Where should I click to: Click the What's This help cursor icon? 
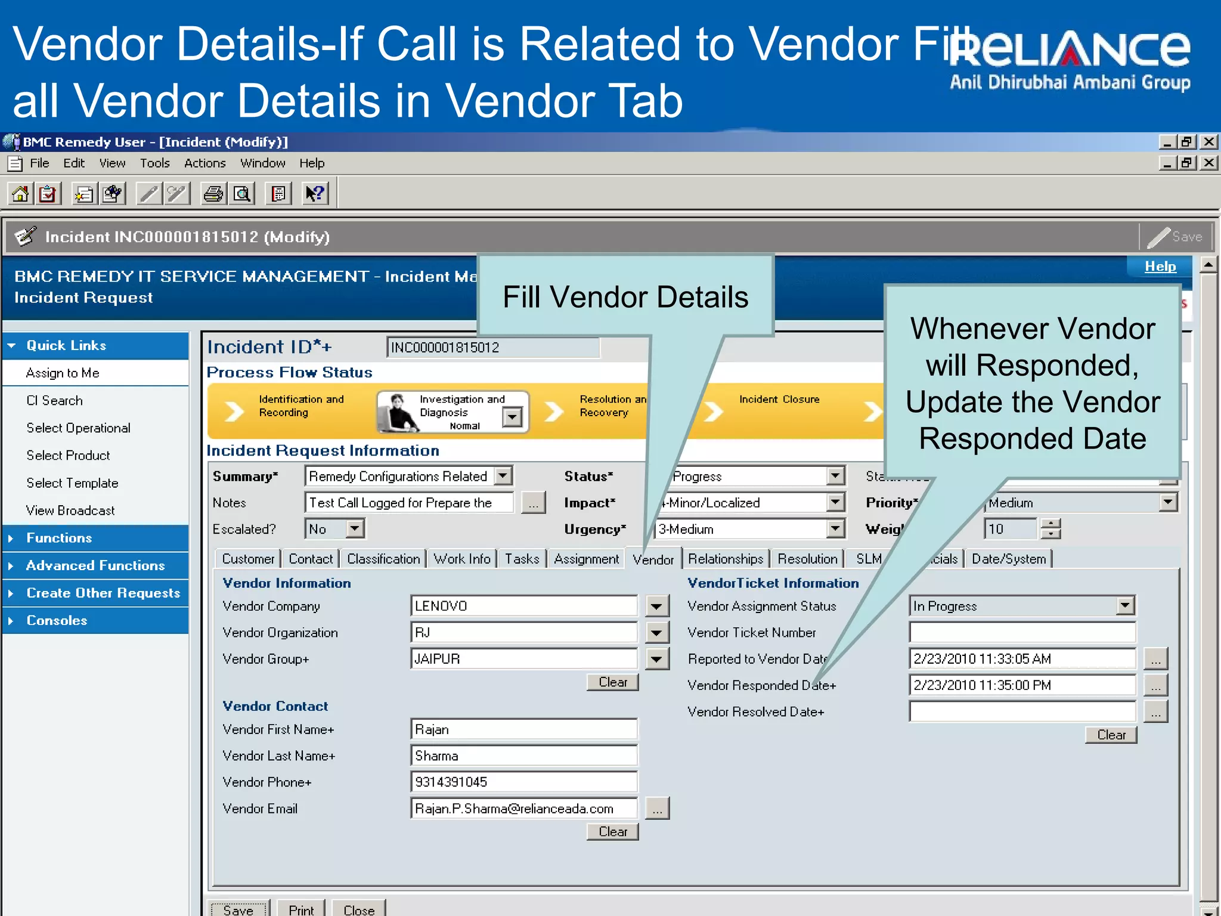315,194
